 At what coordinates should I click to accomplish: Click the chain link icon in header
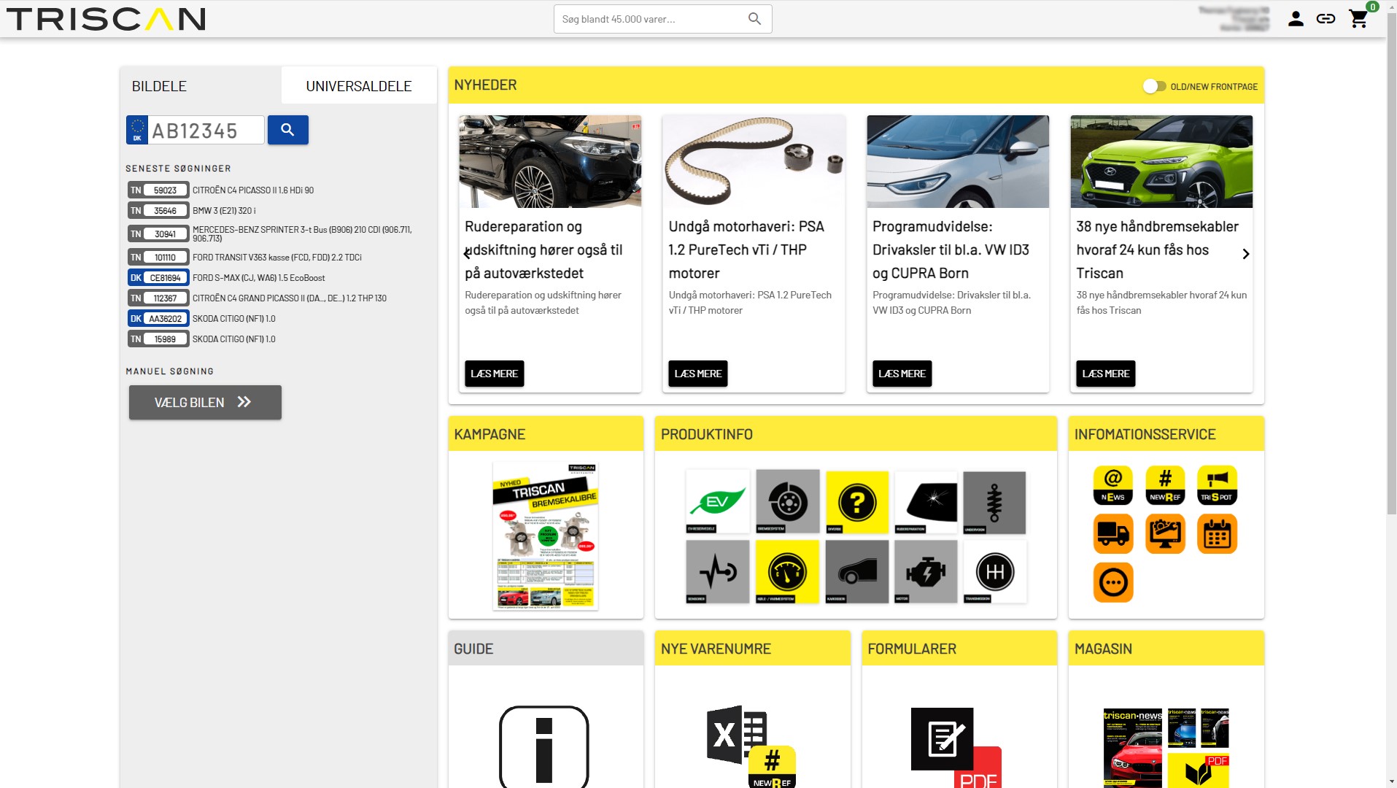point(1326,19)
